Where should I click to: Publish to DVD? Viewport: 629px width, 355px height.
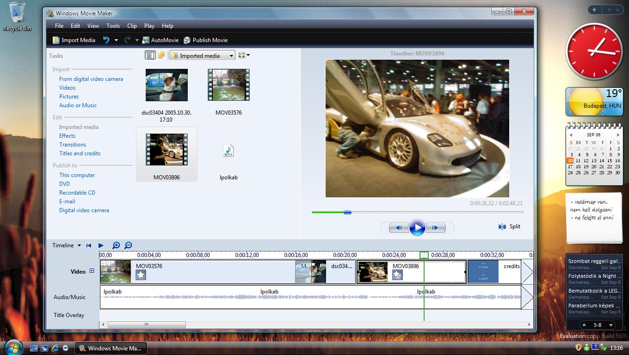coord(64,184)
